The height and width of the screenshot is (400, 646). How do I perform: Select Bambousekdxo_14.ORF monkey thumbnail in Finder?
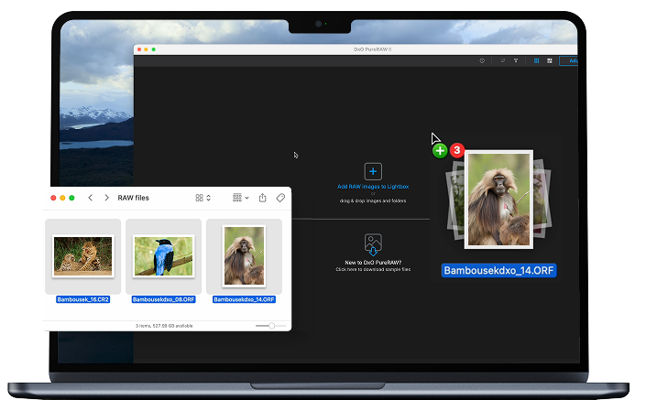[x=244, y=255]
